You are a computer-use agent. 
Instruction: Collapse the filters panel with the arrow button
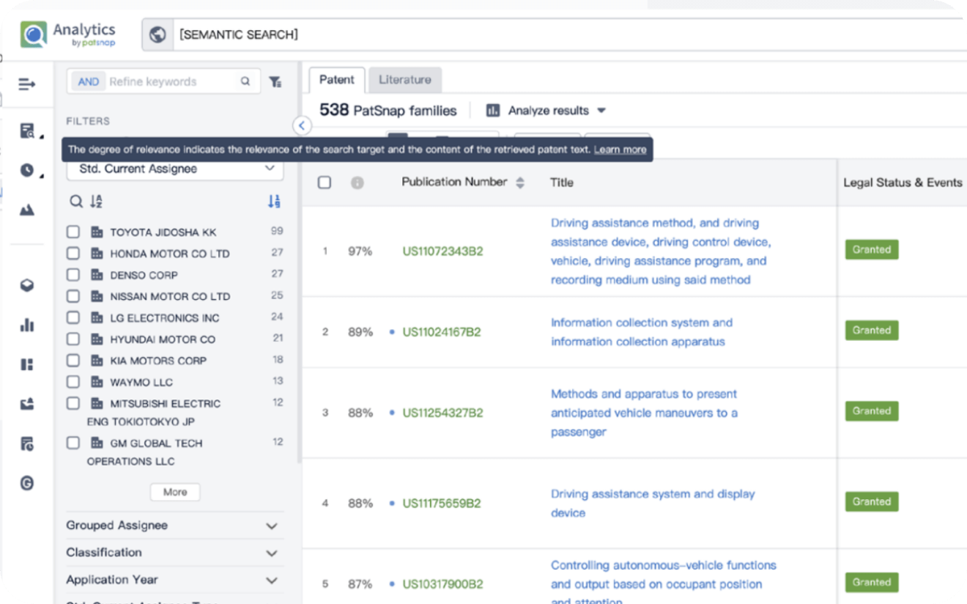pos(302,125)
